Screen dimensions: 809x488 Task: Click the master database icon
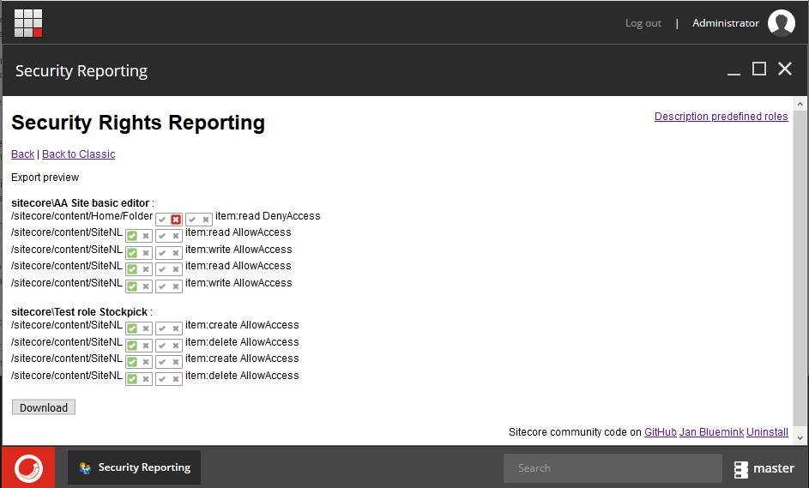click(741, 469)
